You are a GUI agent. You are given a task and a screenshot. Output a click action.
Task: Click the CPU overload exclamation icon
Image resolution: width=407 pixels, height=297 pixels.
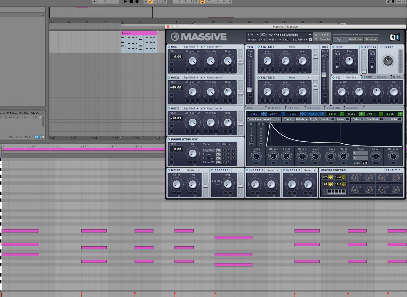(x=310, y=40)
